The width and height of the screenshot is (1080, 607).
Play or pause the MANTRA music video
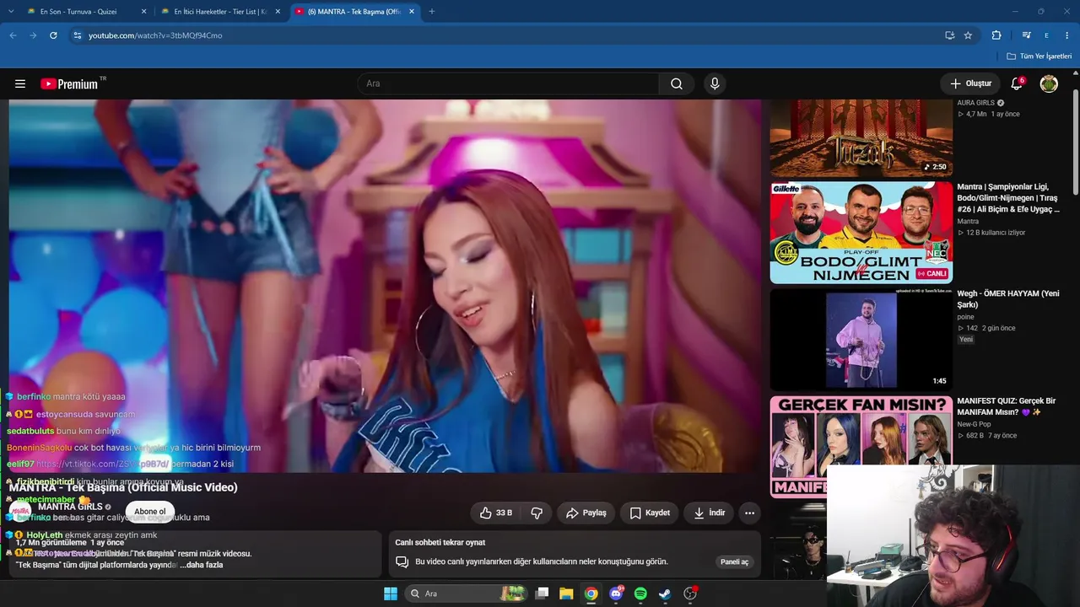pos(385,286)
